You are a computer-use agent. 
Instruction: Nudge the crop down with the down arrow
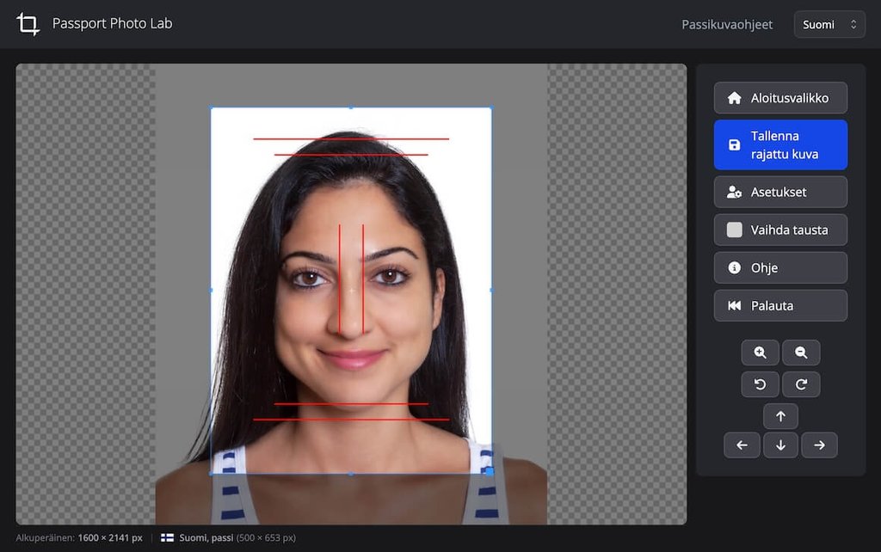pyautogui.click(x=780, y=445)
